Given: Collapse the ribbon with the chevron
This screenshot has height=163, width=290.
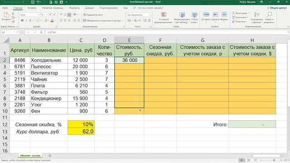Looking at the screenshot, I should point(288,27).
